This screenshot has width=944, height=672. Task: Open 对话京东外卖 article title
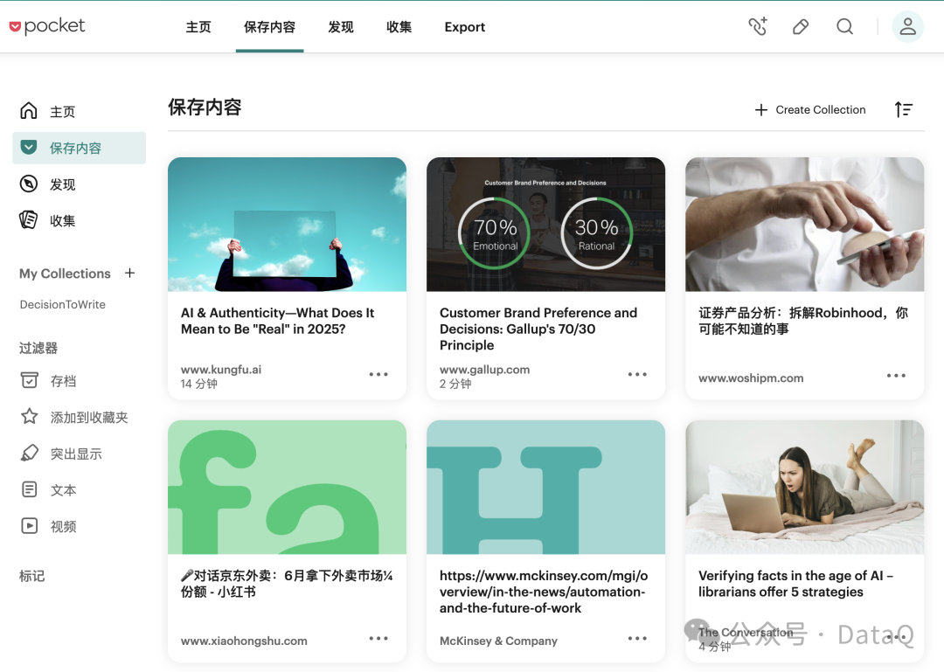click(287, 584)
